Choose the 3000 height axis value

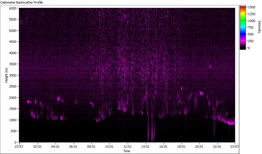click(13, 75)
